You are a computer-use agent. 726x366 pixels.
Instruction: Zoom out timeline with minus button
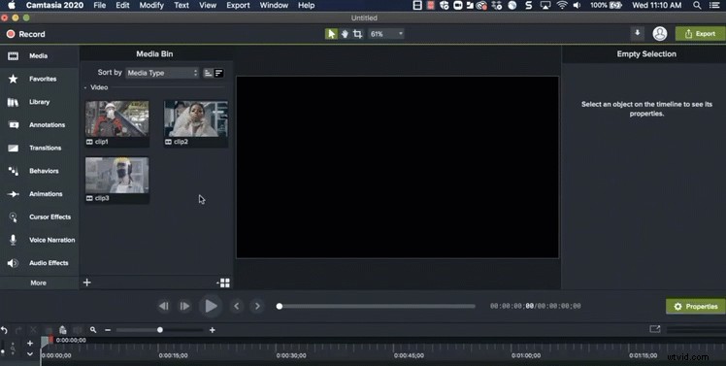click(x=108, y=330)
